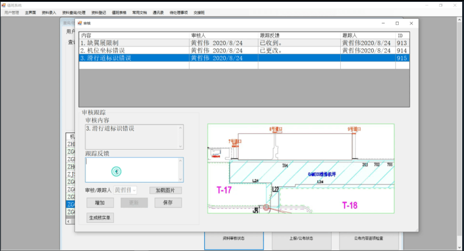Open the 值班表格 menu

tap(119, 13)
